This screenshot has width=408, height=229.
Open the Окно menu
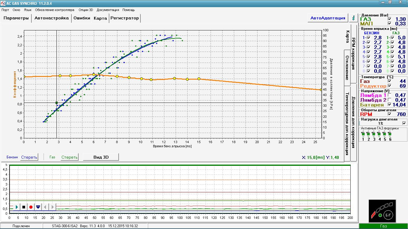(16, 10)
